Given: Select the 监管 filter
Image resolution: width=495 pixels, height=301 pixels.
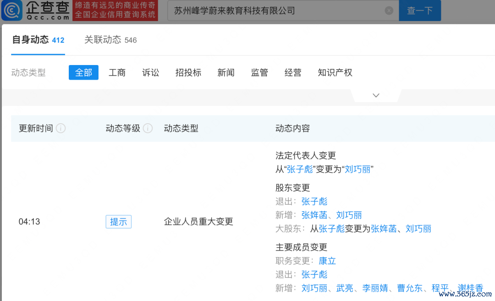Looking at the screenshot, I should 259,72.
